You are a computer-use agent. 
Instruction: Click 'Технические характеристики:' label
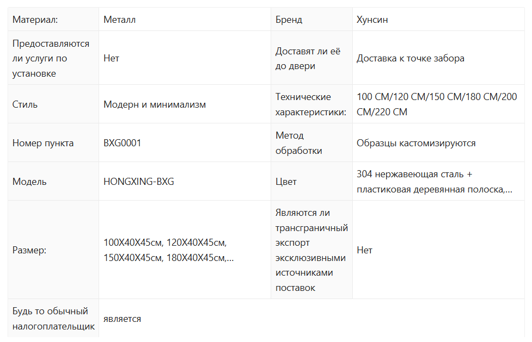point(310,104)
